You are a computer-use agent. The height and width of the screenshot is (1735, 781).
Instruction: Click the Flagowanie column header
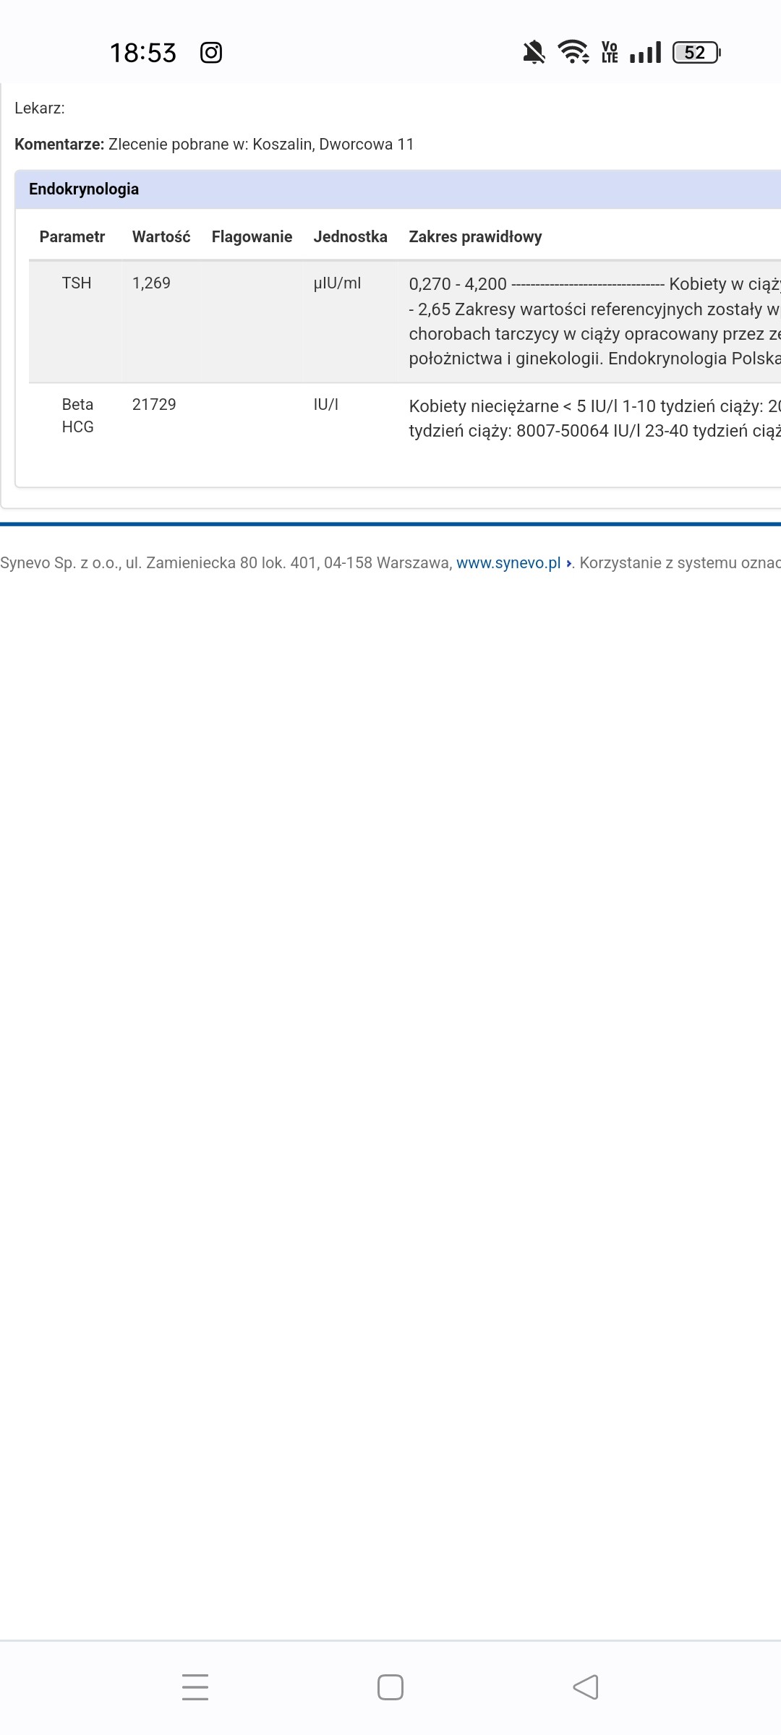point(252,237)
